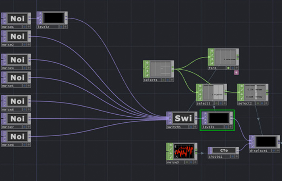This screenshot has width=282, height=181.
Task: Click the fan1 name label
Action: coord(212,68)
